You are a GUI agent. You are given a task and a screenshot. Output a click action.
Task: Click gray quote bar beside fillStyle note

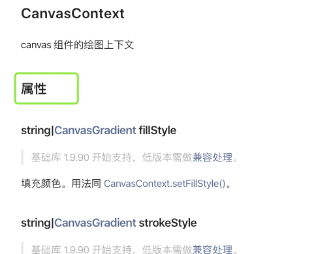coord(22,157)
